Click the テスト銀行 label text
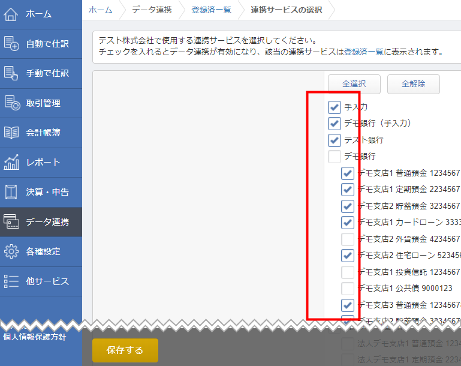This screenshot has height=366, width=461. pos(364,140)
